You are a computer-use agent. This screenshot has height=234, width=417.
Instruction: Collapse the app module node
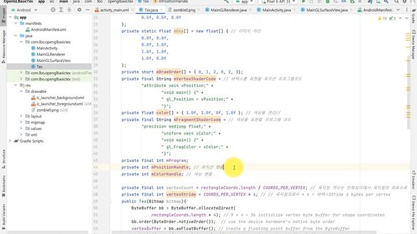click(x=10, y=18)
